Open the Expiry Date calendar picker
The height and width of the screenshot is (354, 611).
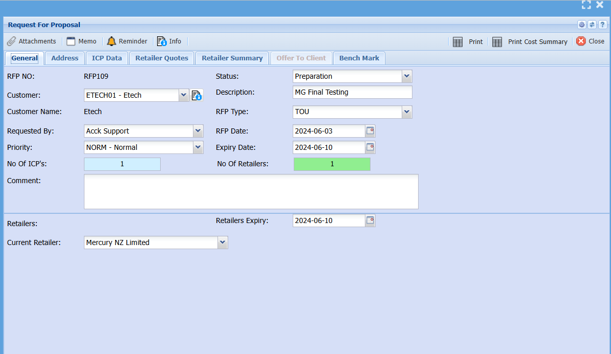(370, 147)
